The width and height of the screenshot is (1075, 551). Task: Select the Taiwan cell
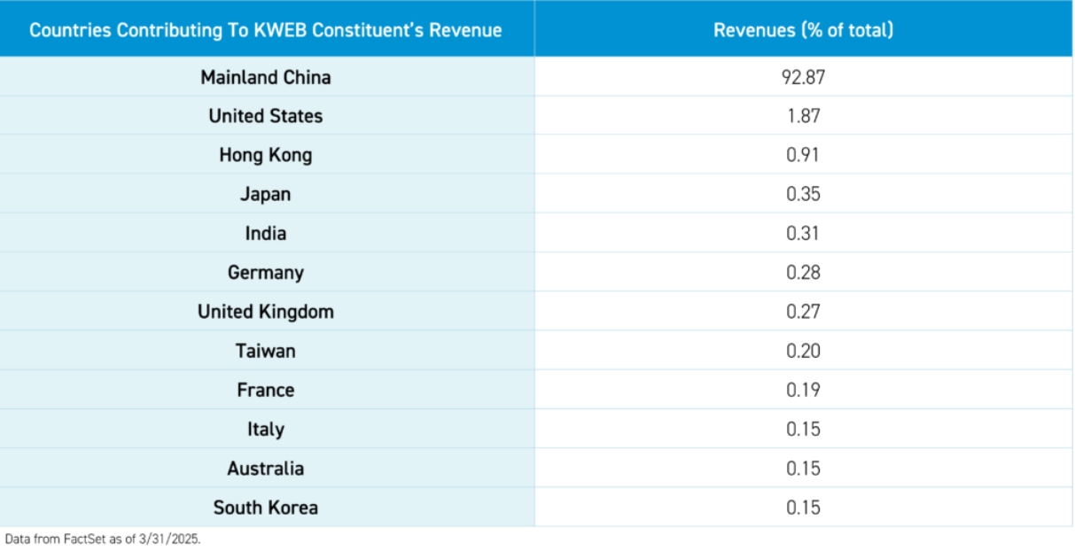pos(266,351)
